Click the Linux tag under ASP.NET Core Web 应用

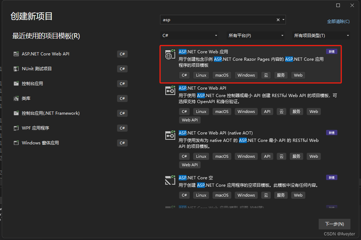tap(201, 75)
